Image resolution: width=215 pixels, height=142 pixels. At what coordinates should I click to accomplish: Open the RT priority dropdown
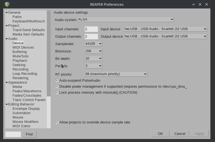116,74
